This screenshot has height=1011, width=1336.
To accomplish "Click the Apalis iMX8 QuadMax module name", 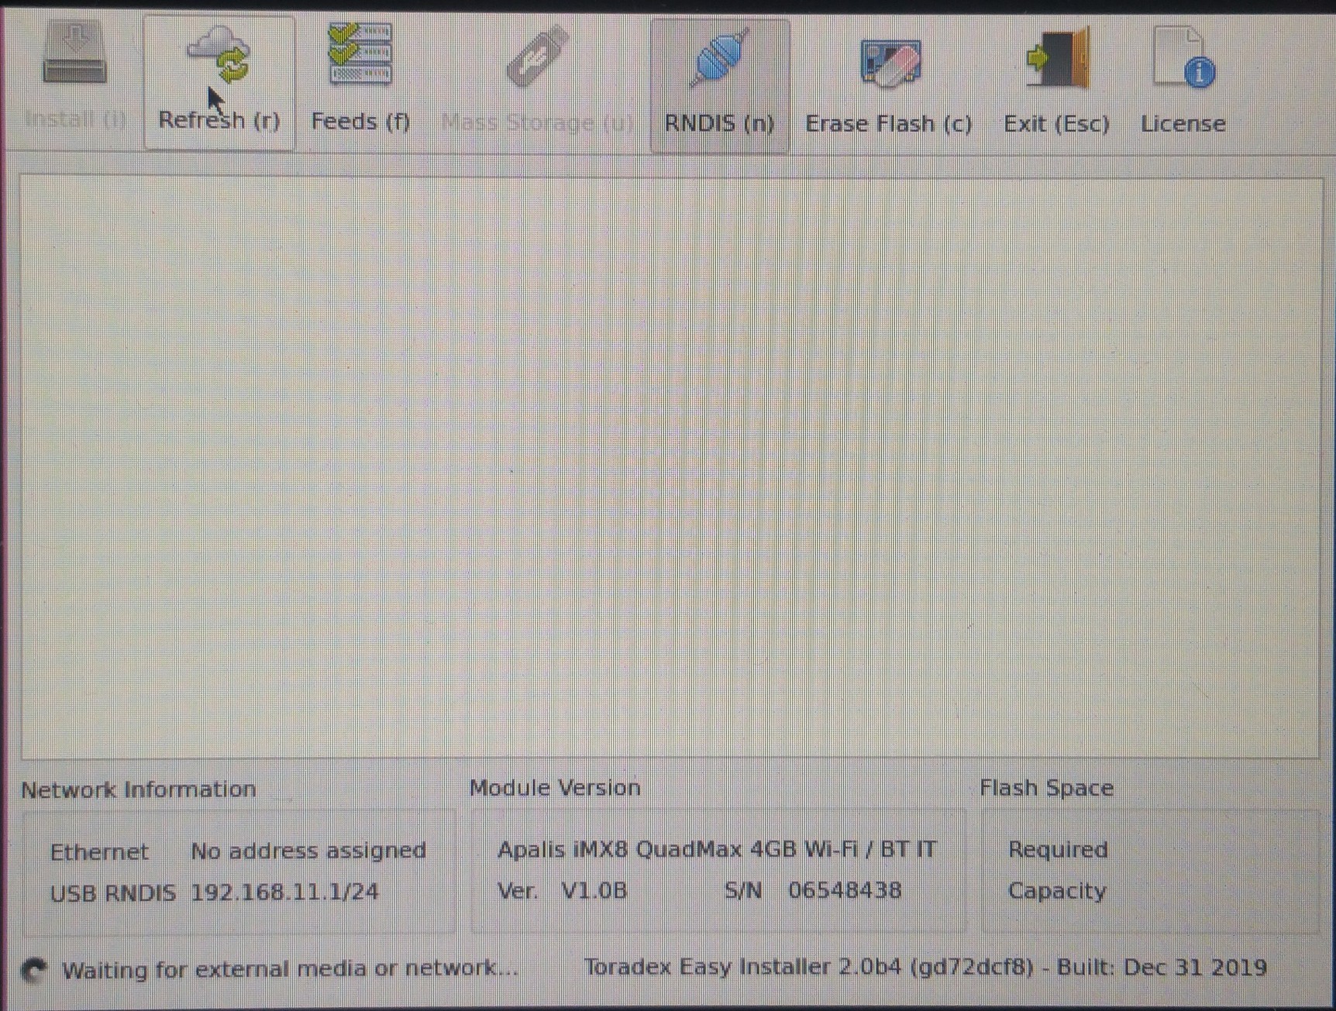I will click(x=717, y=850).
